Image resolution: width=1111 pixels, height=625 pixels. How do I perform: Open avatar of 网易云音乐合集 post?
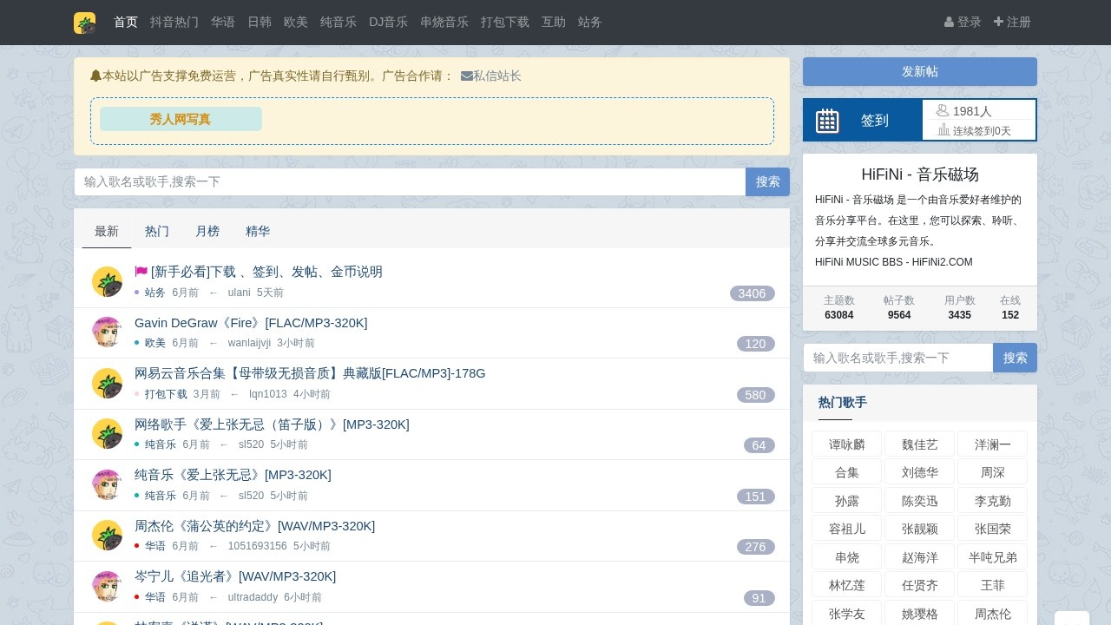pyautogui.click(x=107, y=383)
